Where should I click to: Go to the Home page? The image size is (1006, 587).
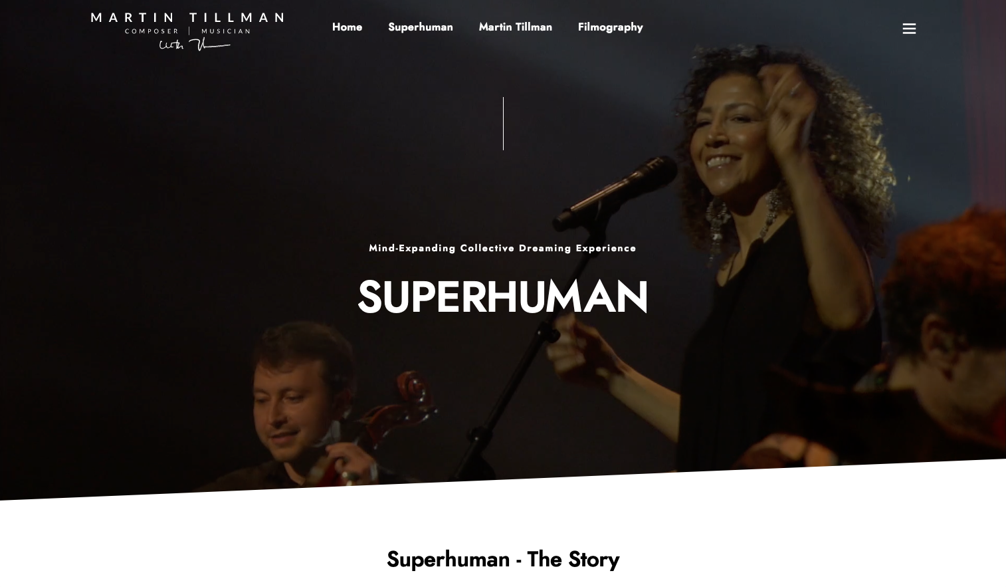(347, 27)
